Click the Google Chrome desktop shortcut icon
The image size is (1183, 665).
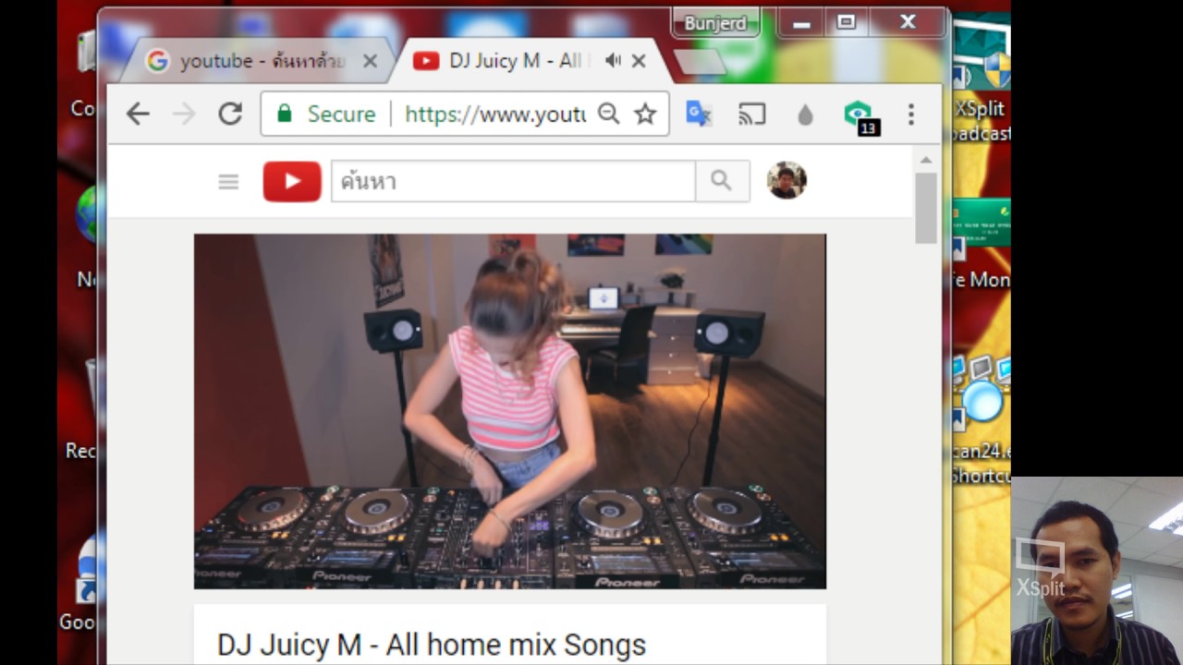[81, 584]
